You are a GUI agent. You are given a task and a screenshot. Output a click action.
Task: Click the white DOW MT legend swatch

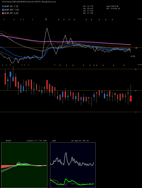(3, 10)
